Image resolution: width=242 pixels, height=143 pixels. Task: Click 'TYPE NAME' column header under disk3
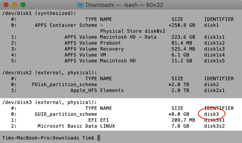click(x=98, y=108)
